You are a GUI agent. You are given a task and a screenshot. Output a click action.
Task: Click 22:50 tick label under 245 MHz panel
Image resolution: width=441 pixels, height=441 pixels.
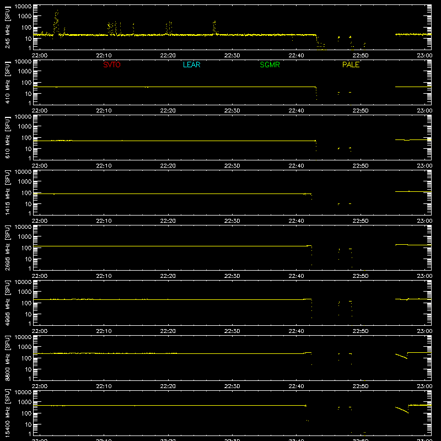click(x=361, y=56)
